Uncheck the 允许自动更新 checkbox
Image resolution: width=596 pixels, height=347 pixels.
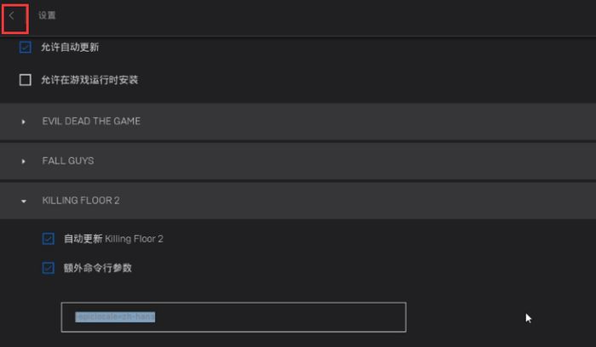(x=26, y=48)
